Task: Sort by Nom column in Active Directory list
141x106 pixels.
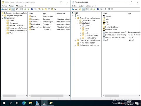Action: point(35,14)
